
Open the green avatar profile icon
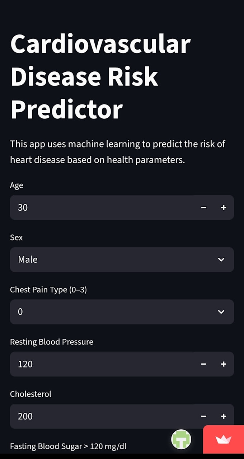coord(181,439)
